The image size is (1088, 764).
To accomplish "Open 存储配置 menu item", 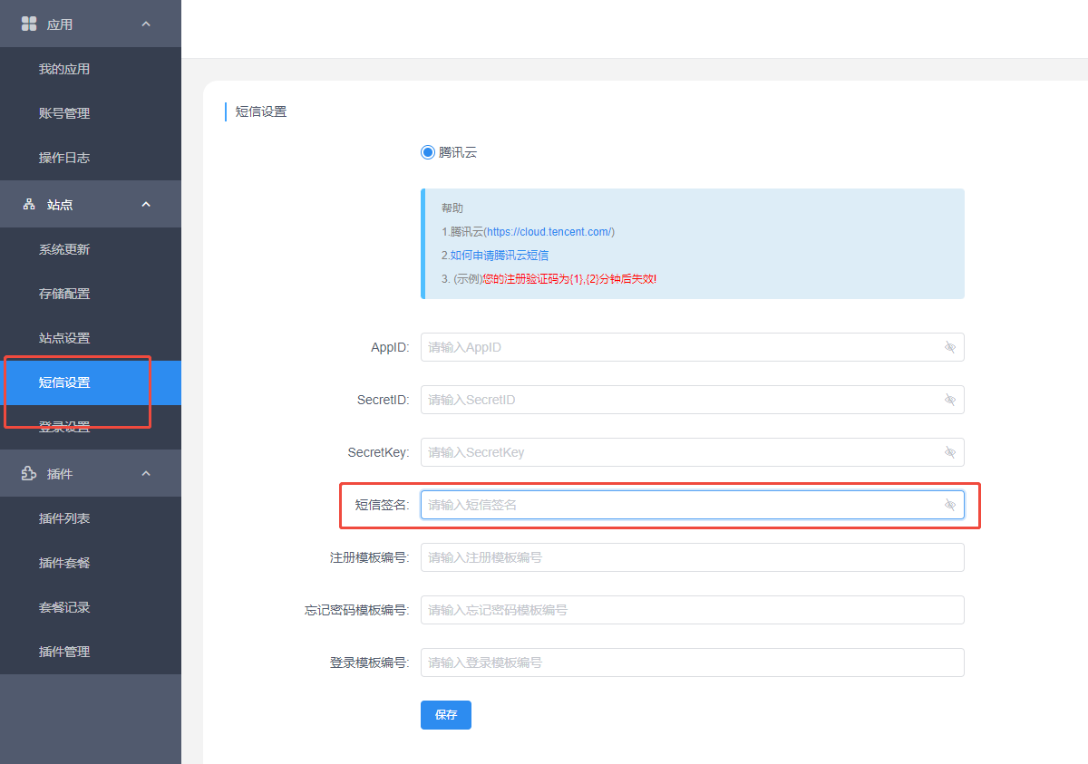I will click(x=91, y=294).
